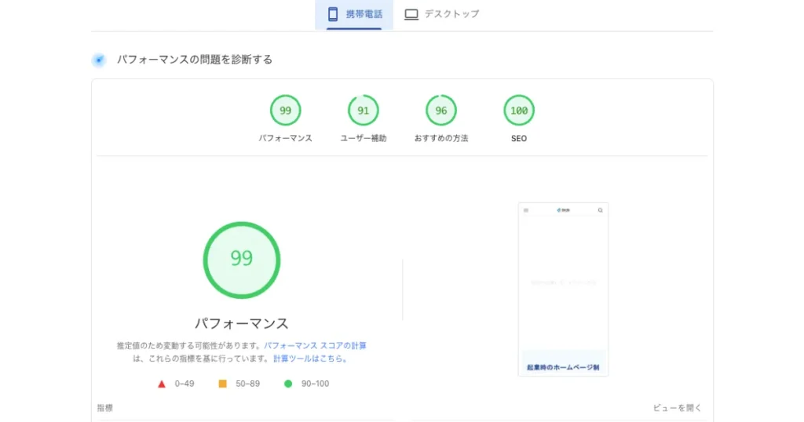Click the 指標 heading text
Viewport: 804px width, 422px height.
tap(104, 408)
